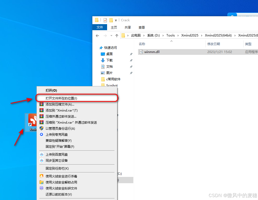Click "系统 (D:)" breadcrumb in address bar
This screenshot has width=258, height=200.
point(153,35)
